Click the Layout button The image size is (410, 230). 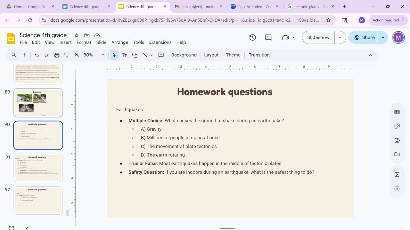click(x=211, y=55)
